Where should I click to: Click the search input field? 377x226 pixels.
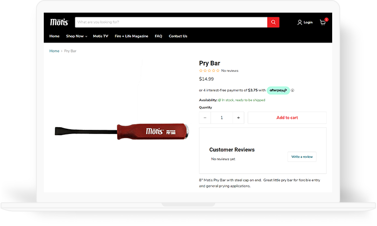pos(171,22)
